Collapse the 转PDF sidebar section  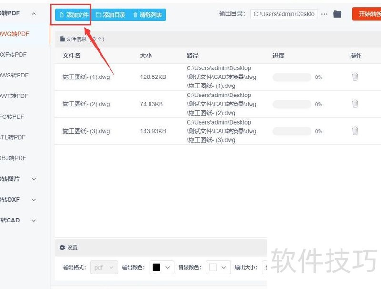(33, 13)
